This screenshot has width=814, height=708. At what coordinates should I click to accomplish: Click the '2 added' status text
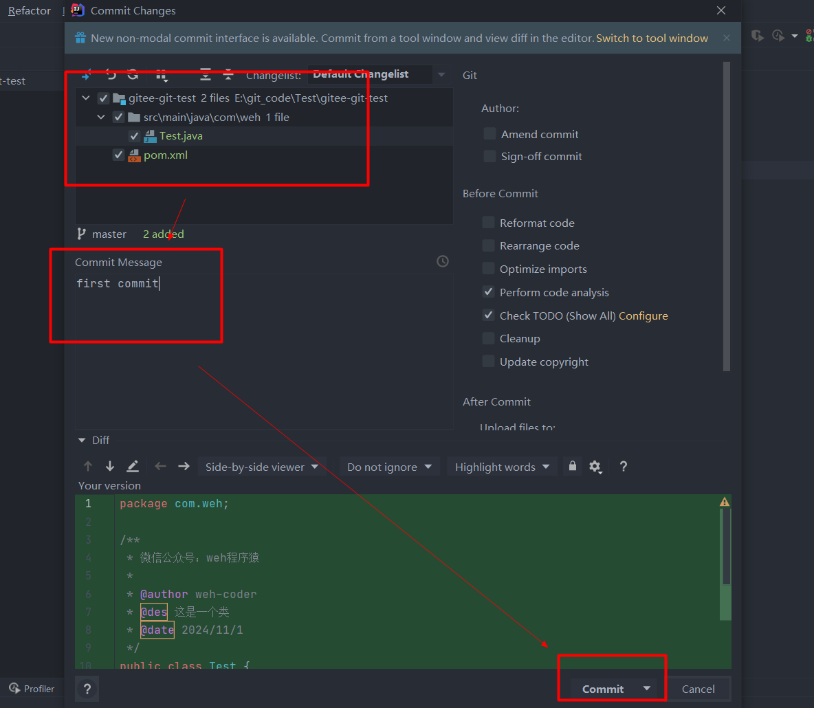tap(164, 234)
